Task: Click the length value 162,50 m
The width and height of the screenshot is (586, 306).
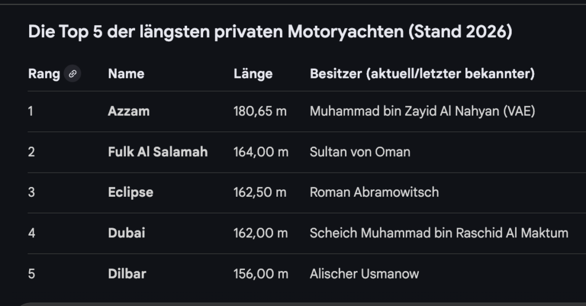Action: click(260, 192)
